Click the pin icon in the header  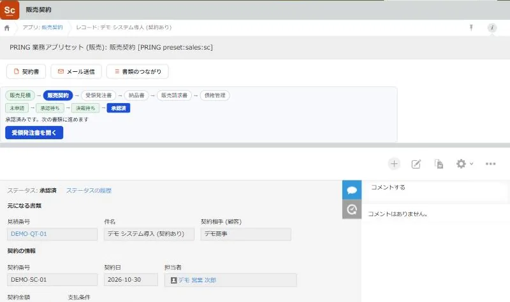click(471, 27)
